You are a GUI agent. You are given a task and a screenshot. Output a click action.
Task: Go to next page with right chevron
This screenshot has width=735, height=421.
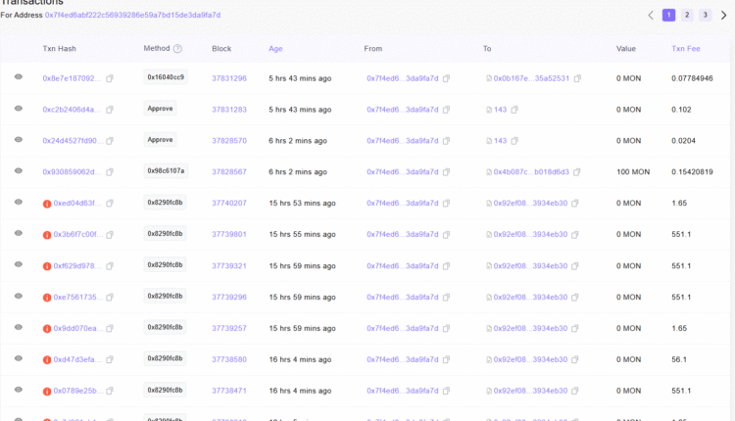point(724,16)
